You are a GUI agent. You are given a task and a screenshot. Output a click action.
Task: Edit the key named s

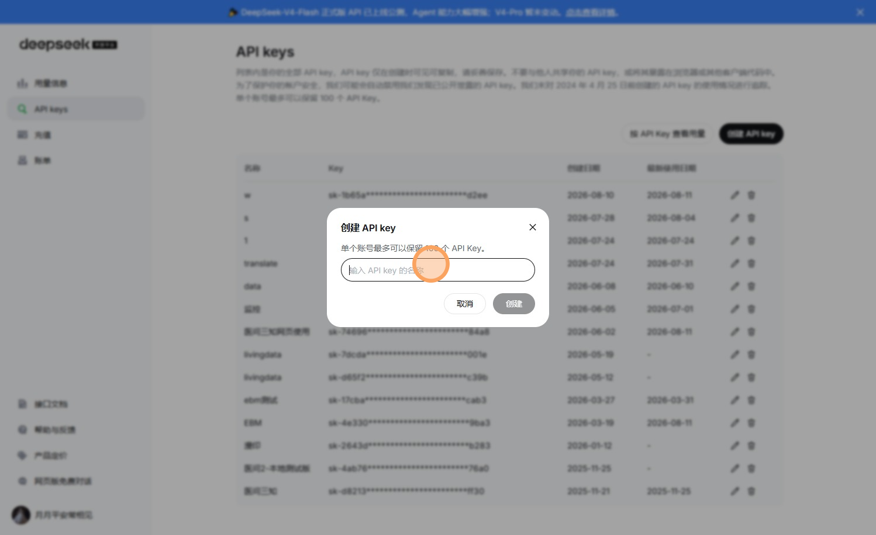[735, 218]
